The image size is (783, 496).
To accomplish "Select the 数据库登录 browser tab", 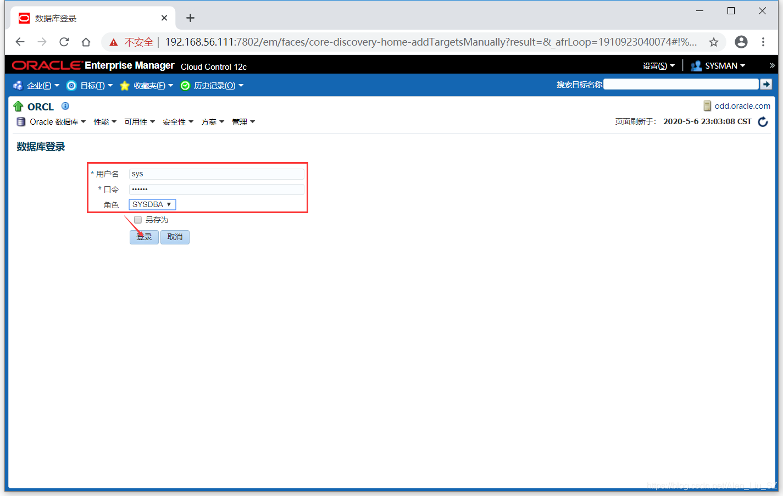I will (93, 18).
